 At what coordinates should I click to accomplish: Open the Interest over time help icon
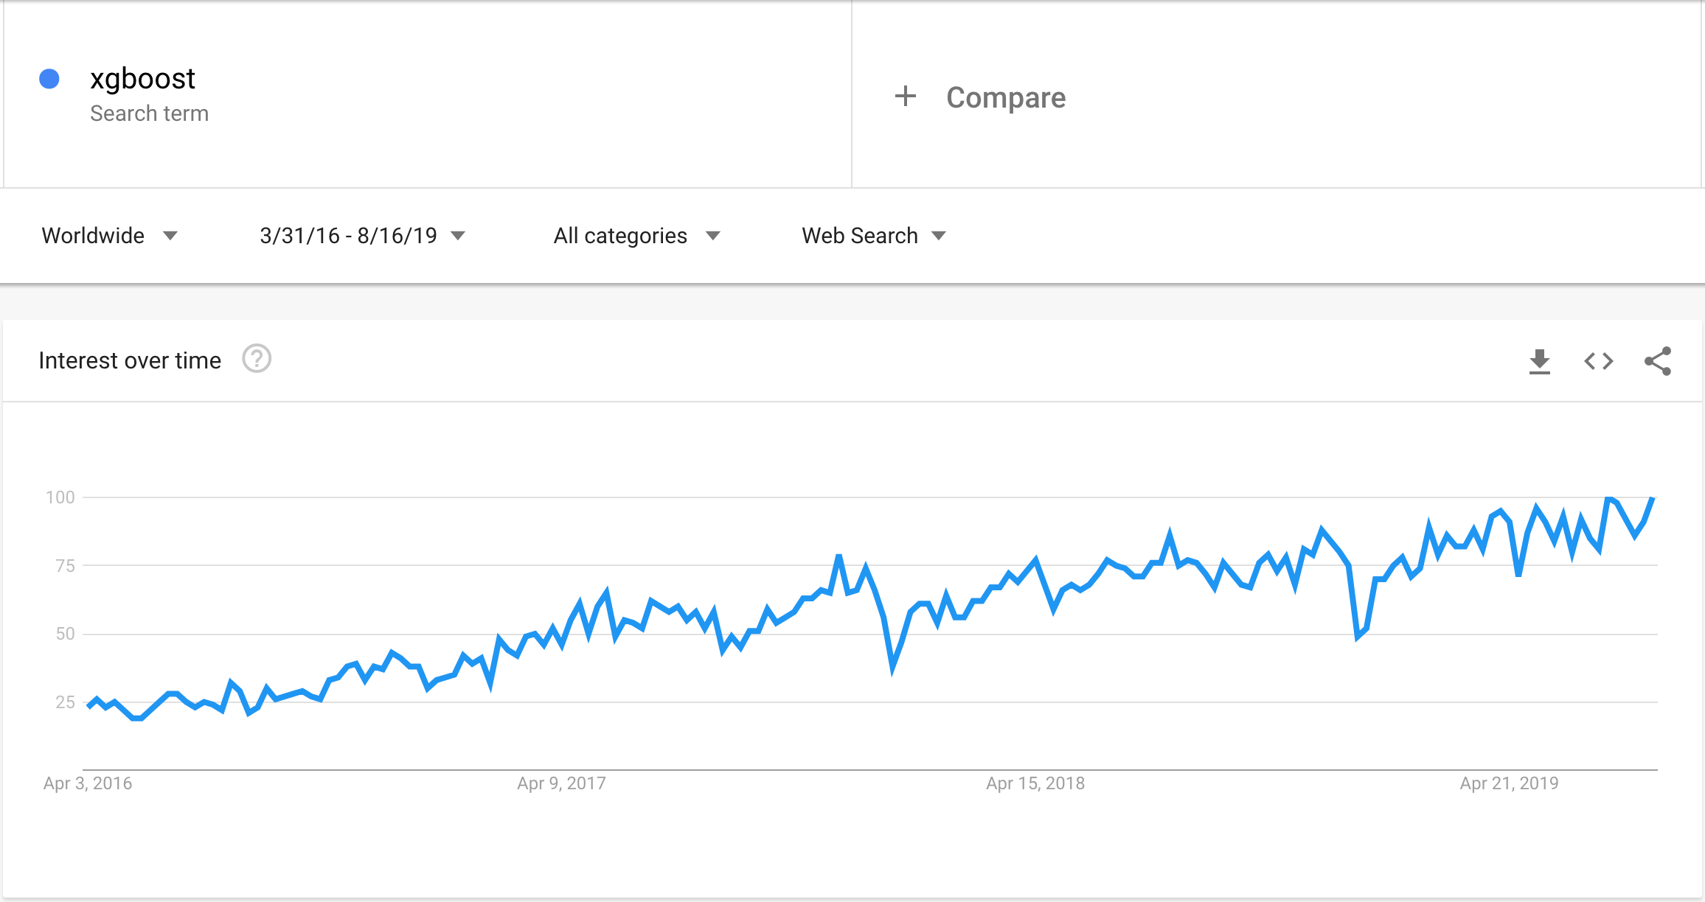coord(257,360)
